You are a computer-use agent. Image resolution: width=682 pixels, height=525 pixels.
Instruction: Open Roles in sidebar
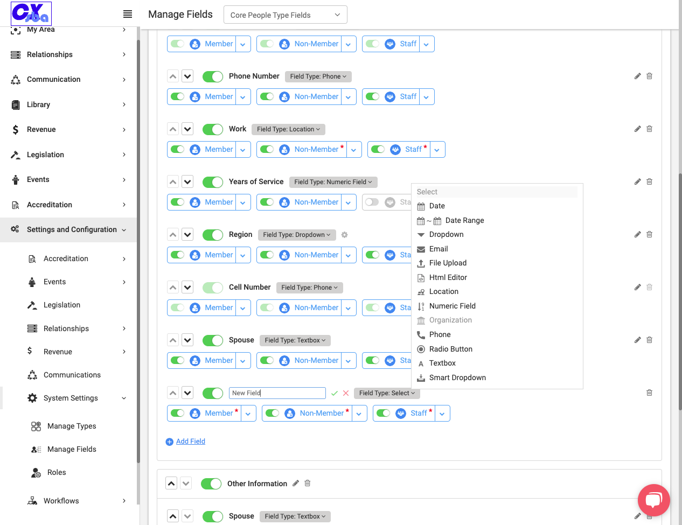click(x=57, y=472)
